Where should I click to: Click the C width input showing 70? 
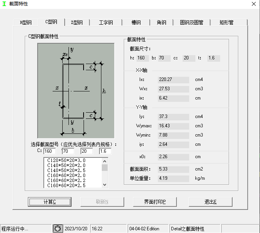click(68, 151)
